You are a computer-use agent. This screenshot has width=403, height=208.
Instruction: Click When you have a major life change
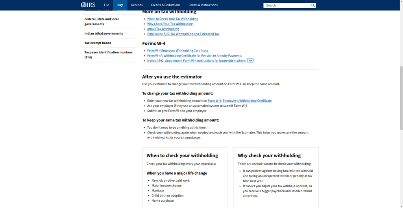[x=177, y=173]
